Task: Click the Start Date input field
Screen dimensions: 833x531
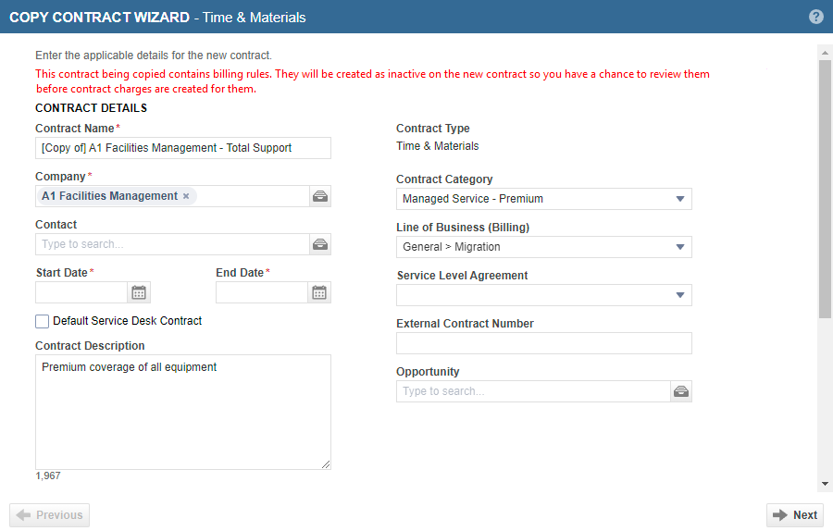Action: point(81,292)
